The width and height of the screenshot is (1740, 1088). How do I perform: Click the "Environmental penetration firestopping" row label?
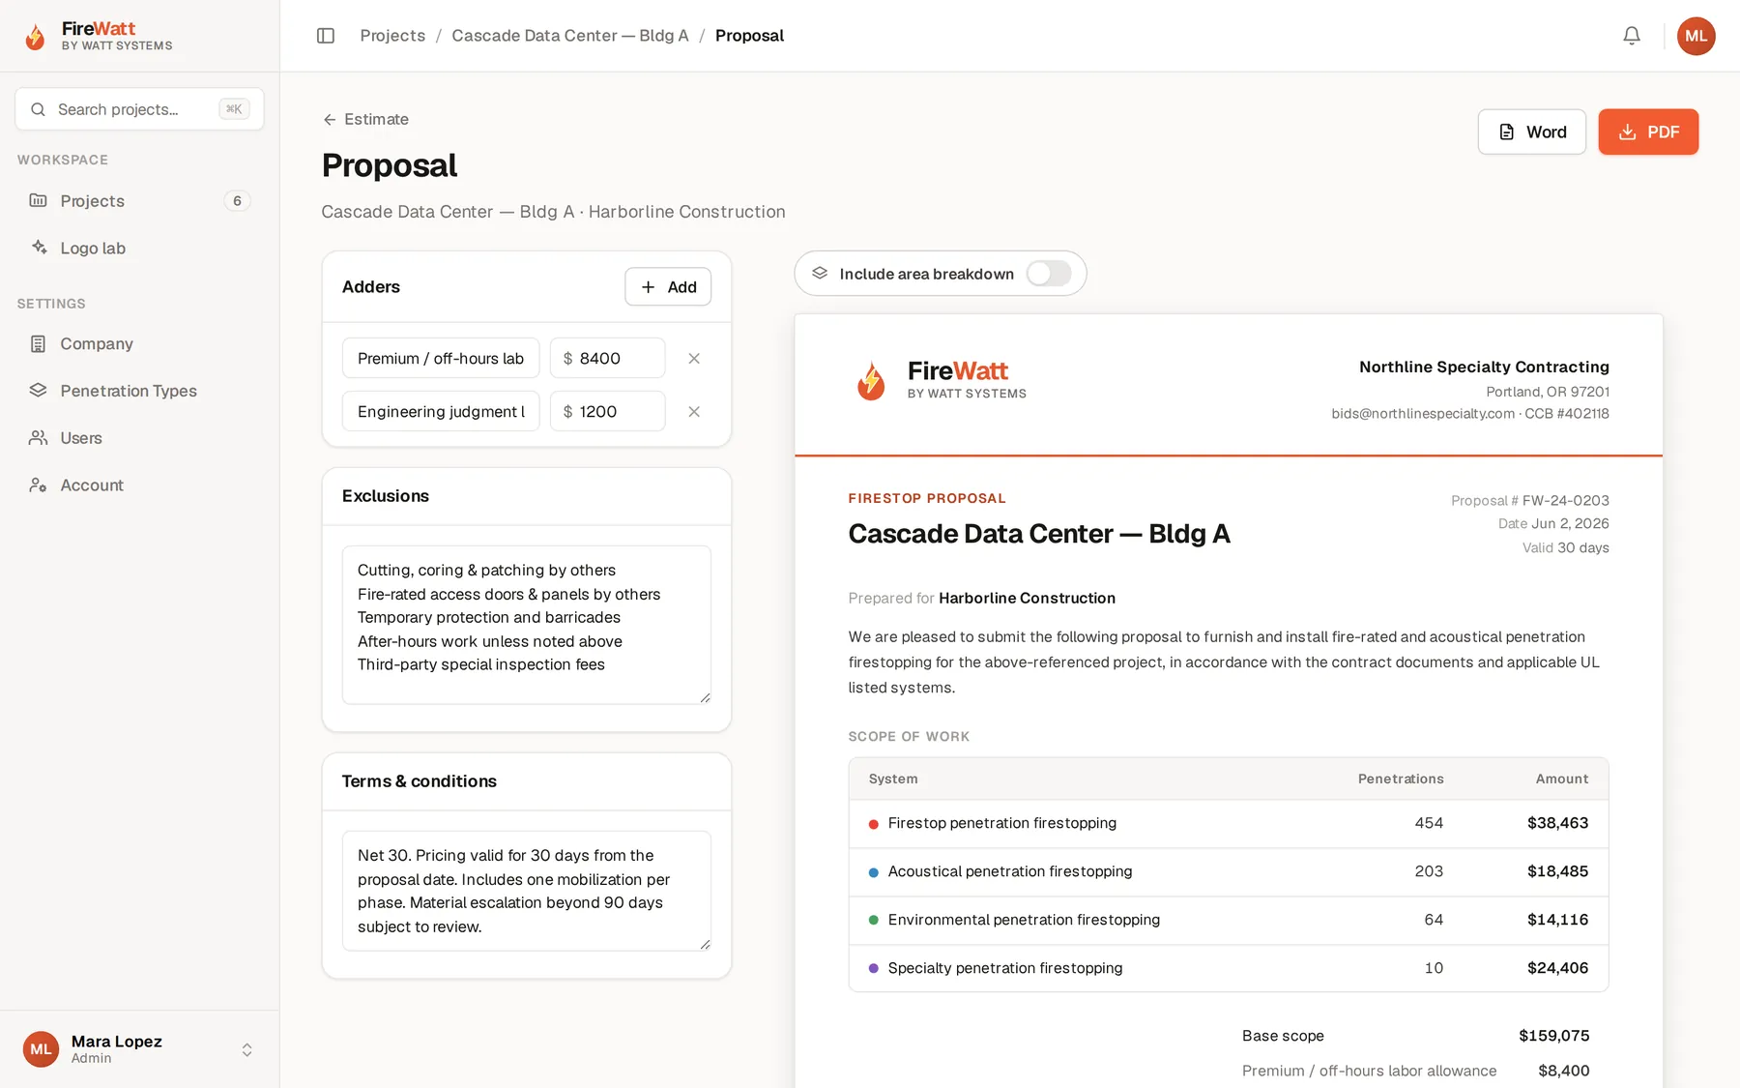(x=1024, y=920)
